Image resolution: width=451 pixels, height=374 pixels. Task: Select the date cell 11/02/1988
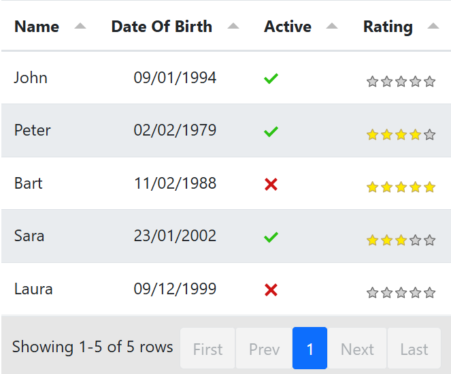pyautogui.click(x=175, y=183)
